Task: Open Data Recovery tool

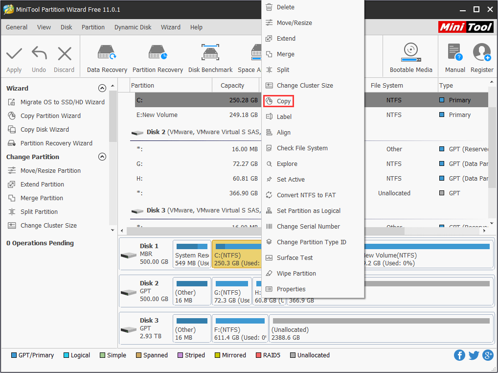Action: 107,54
